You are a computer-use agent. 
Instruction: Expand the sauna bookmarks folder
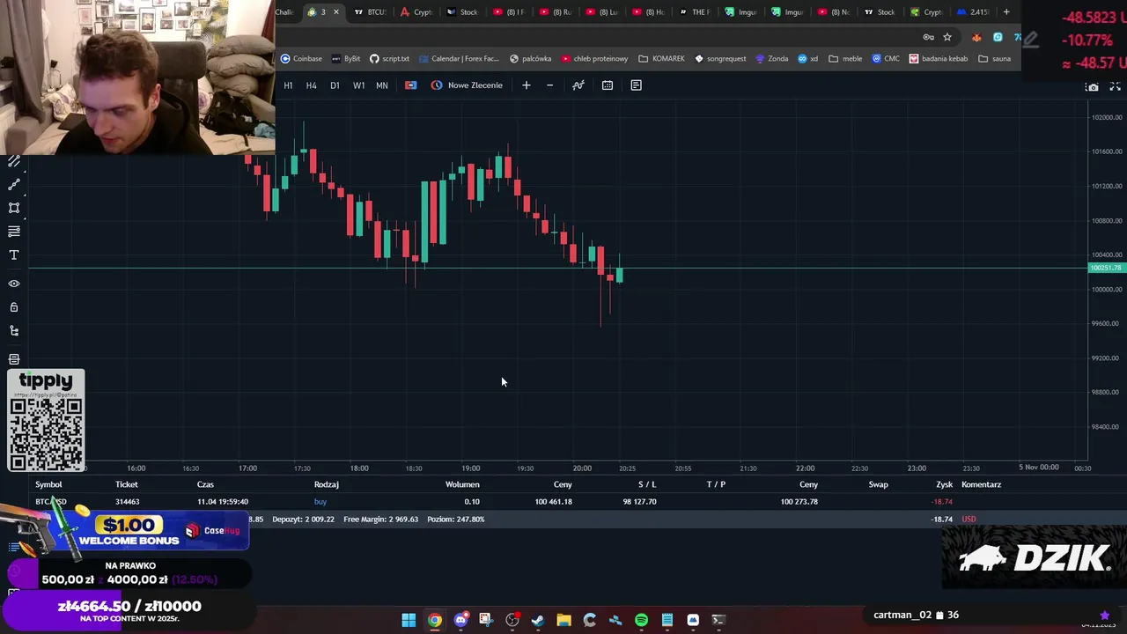(x=995, y=59)
